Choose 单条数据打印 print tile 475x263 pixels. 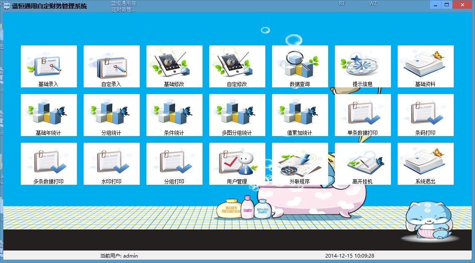(x=363, y=115)
